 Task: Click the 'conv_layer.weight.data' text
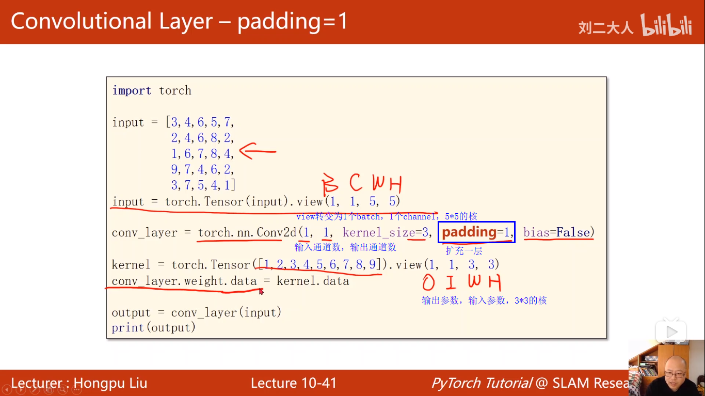pos(184,281)
